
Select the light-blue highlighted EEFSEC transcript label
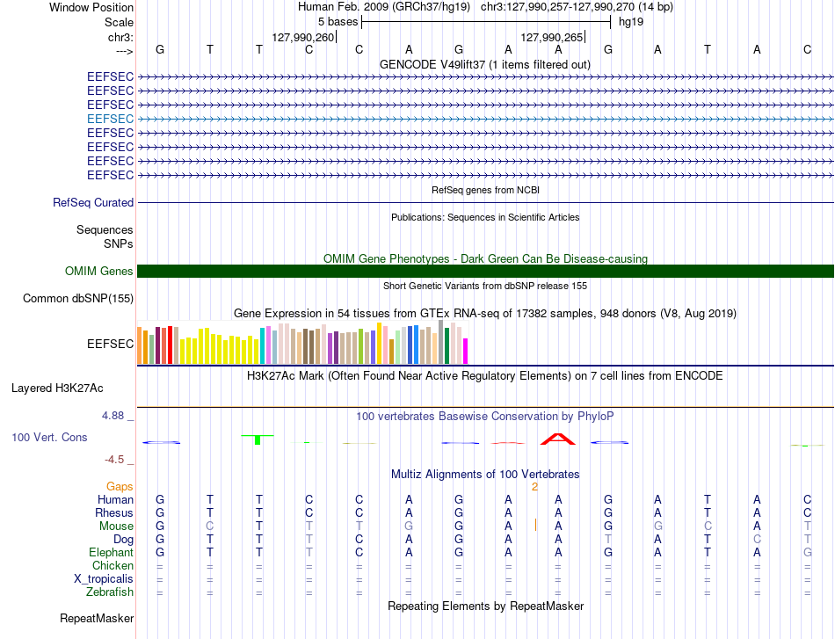pos(110,119)
